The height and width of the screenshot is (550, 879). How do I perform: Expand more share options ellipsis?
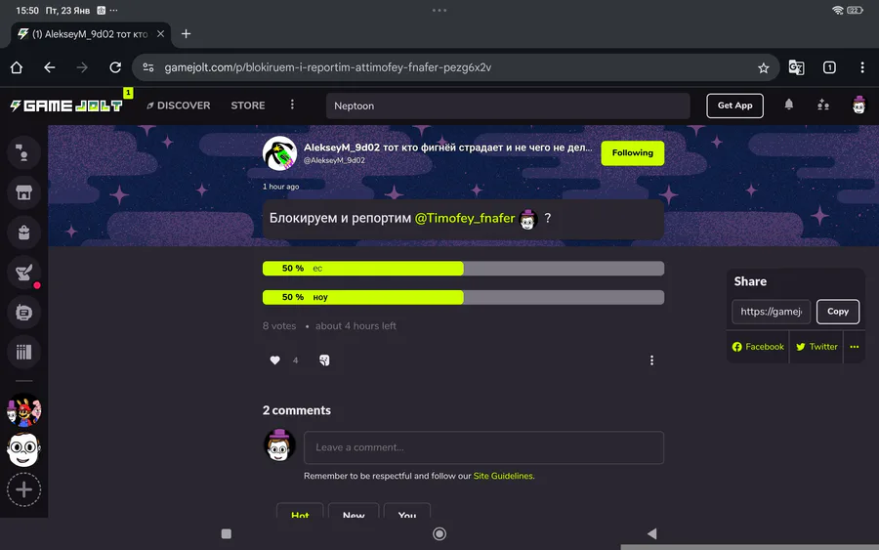pos(854,347)
